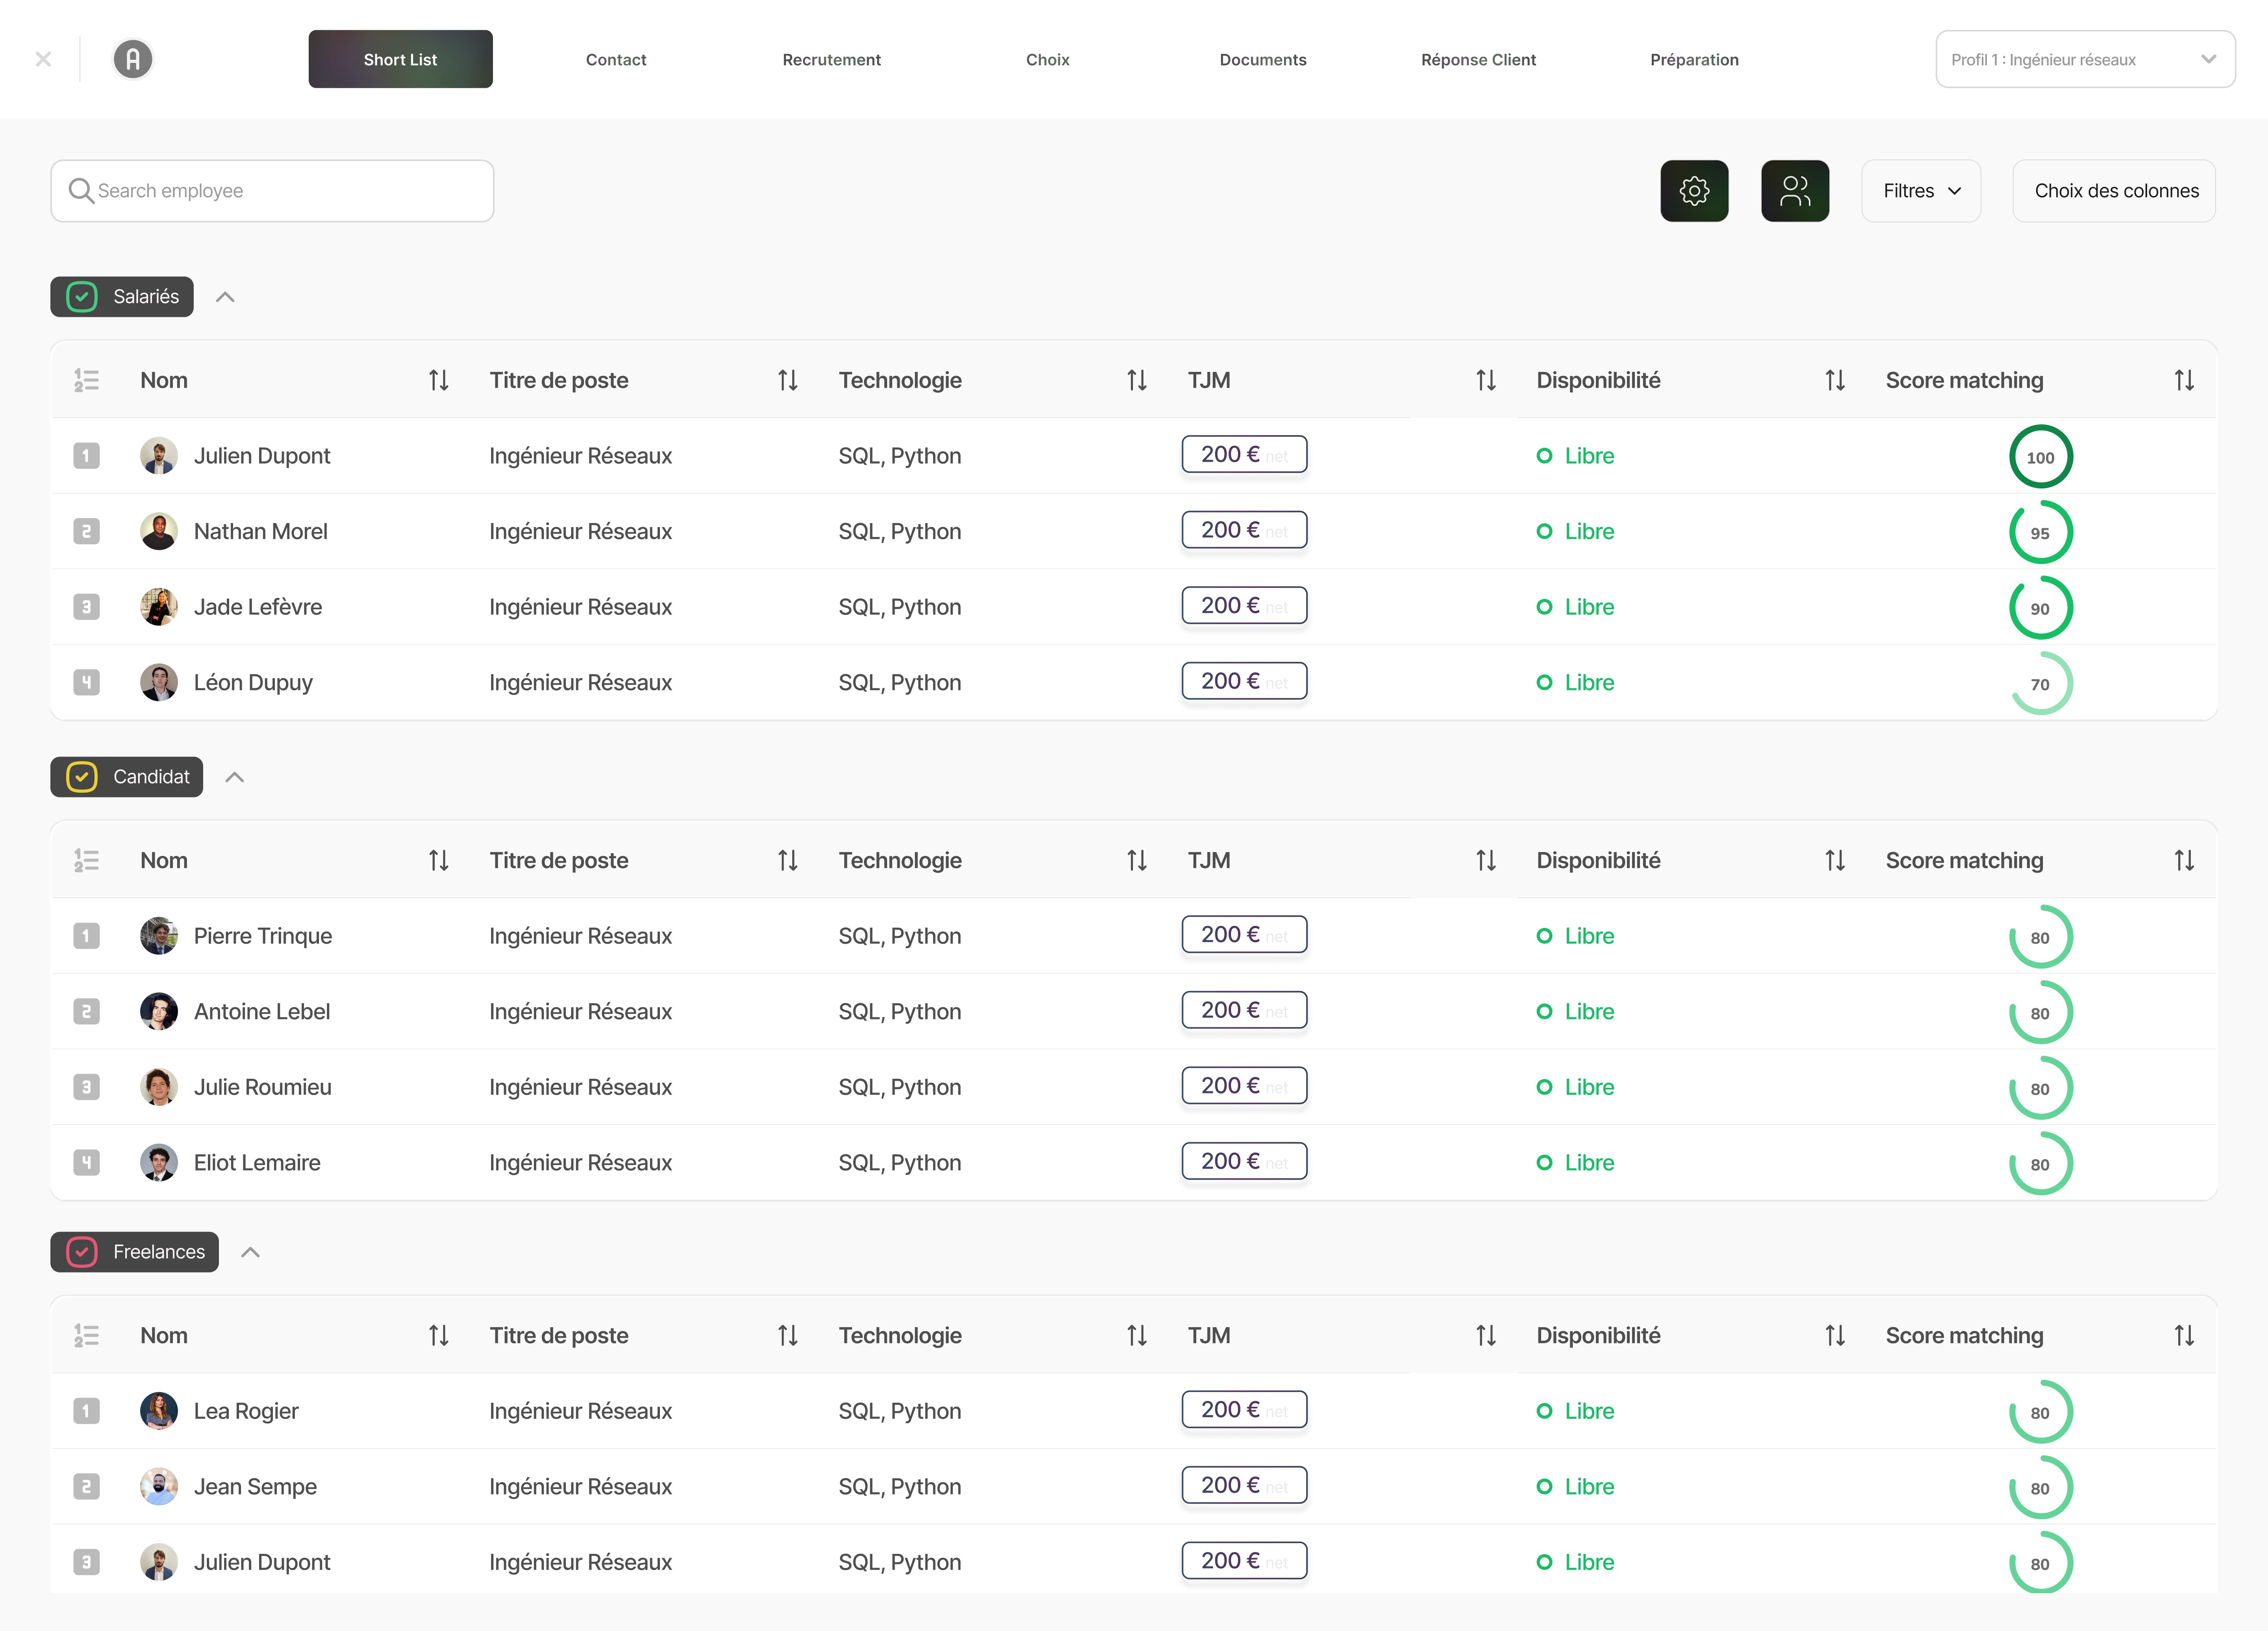The height and width of the screenshot is (1631, 2268).
Task: Collapse the Freelances section
Action: point(250,1252)
